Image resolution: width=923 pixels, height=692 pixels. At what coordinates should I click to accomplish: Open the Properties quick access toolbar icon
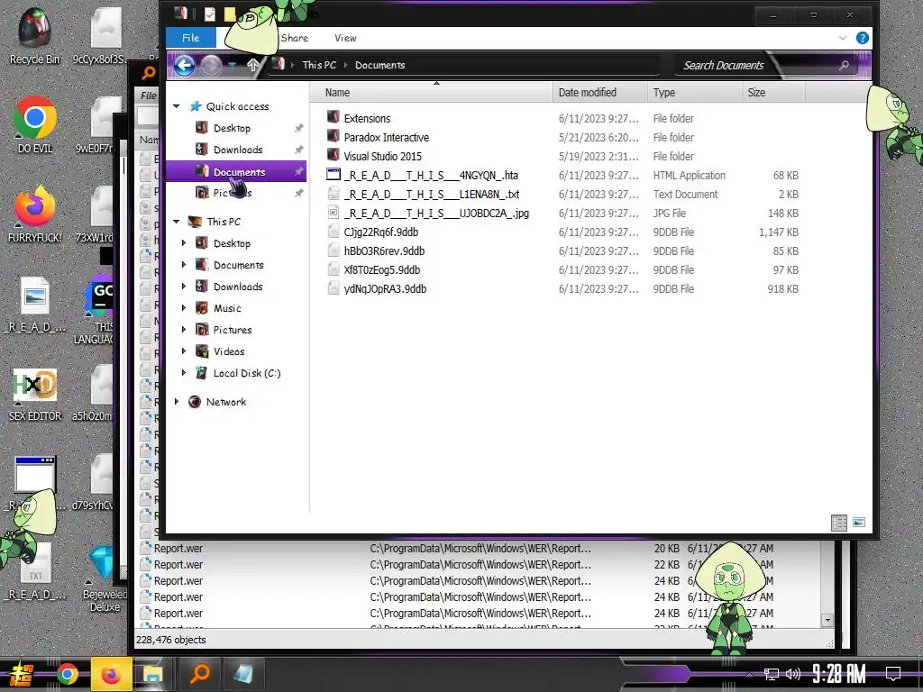(x=209, y=14)
